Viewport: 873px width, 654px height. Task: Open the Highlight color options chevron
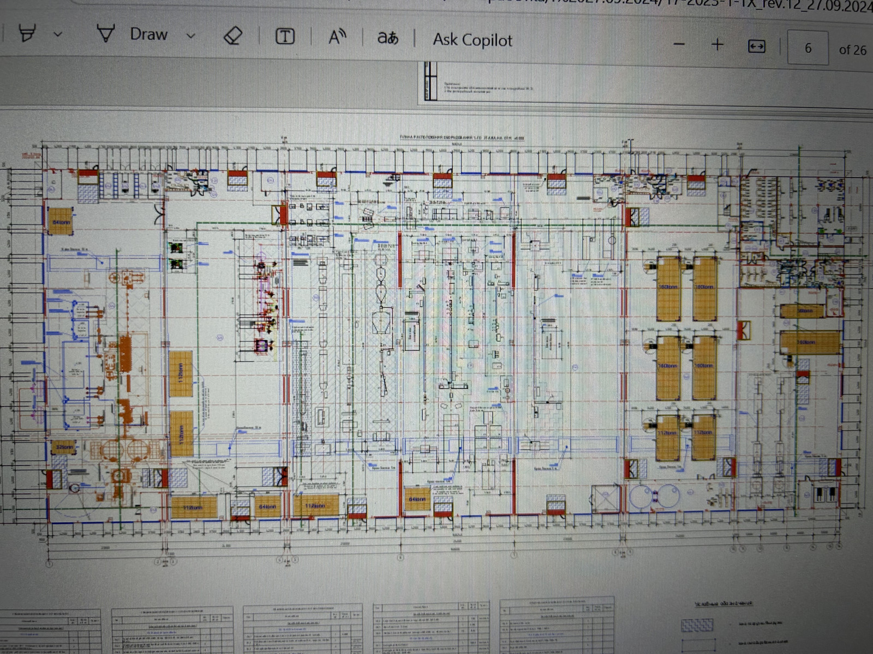pyautogui.click(x=58, y=34)
